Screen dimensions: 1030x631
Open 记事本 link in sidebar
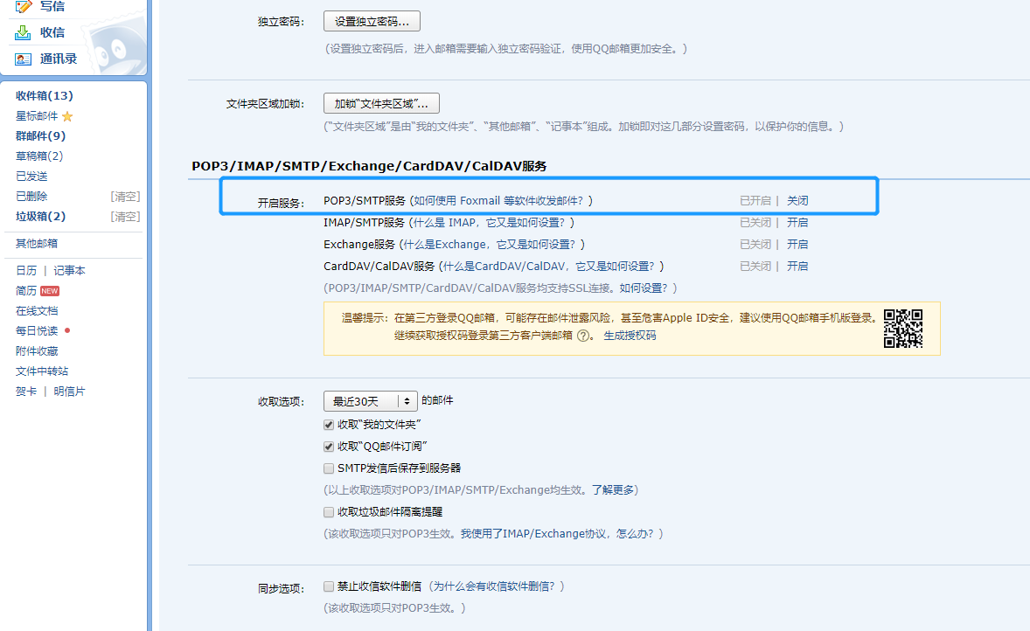tap(70, 271)
